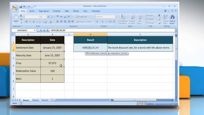
Task: Open Microsoft Office Excel Help
Action: pyautogui.click(x=165, y=11)
